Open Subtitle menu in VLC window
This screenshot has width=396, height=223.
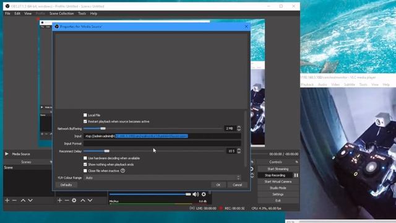pyautogui.click(x=350, y=84)
